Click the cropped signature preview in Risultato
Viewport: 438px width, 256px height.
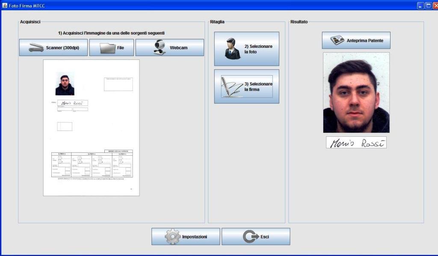coord(356,143)
